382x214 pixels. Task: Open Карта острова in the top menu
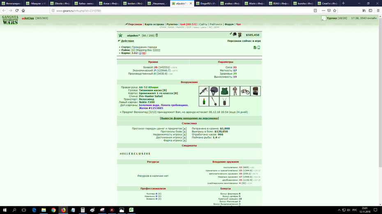(154, 24)
